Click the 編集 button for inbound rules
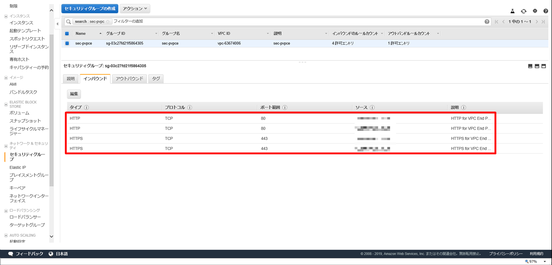This screenshot has width=552, height=265. point(74,94)
